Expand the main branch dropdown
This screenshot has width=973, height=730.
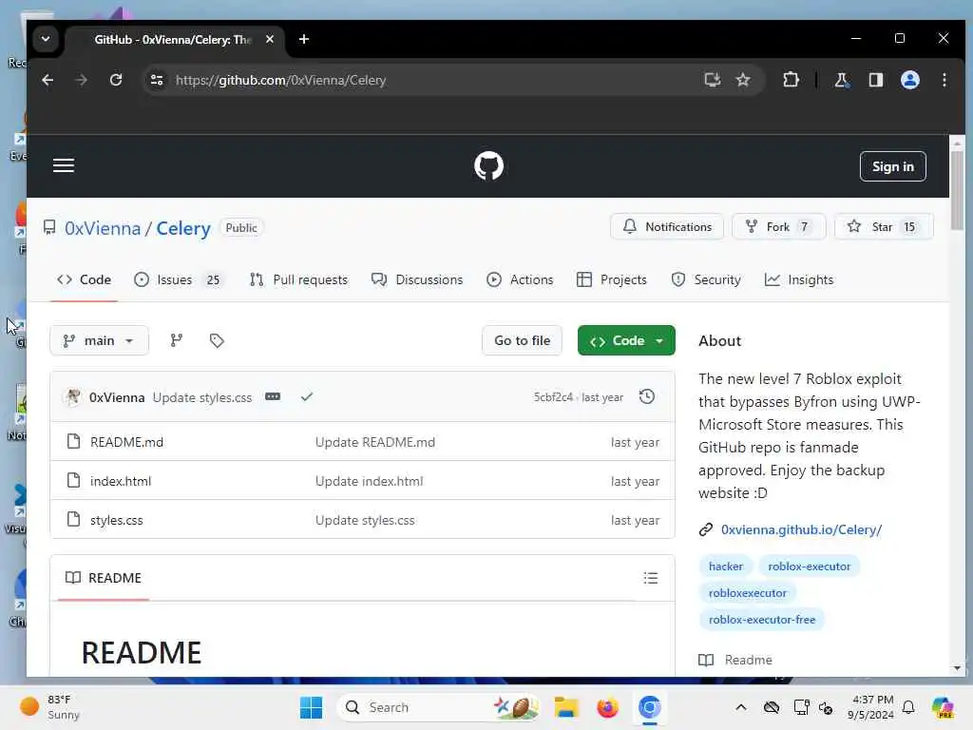(x=99, y=340)
